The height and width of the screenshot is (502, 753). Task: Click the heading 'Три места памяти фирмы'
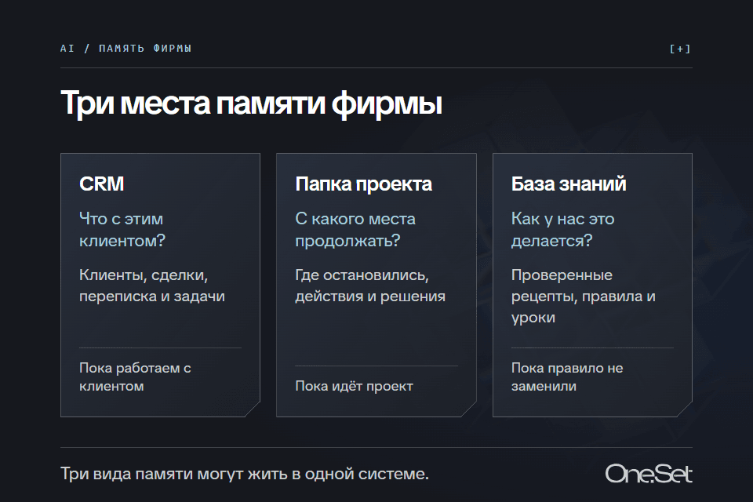[x=251, y=104]
